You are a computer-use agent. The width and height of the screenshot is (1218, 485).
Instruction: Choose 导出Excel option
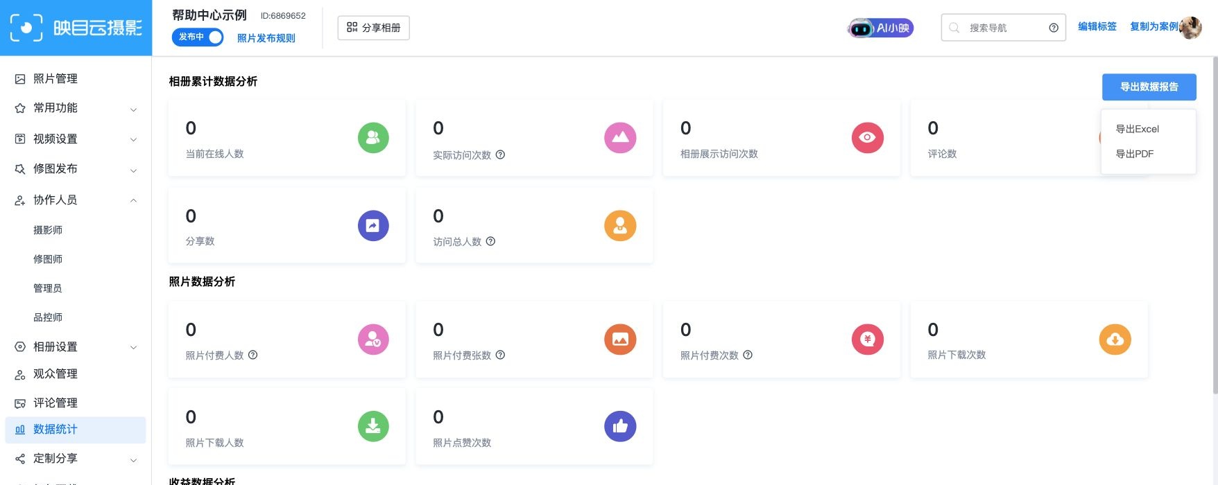pos(1137,129)
